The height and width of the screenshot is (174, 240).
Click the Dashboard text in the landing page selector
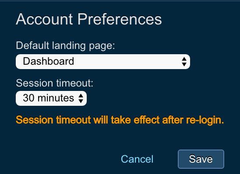coord(48,61)
